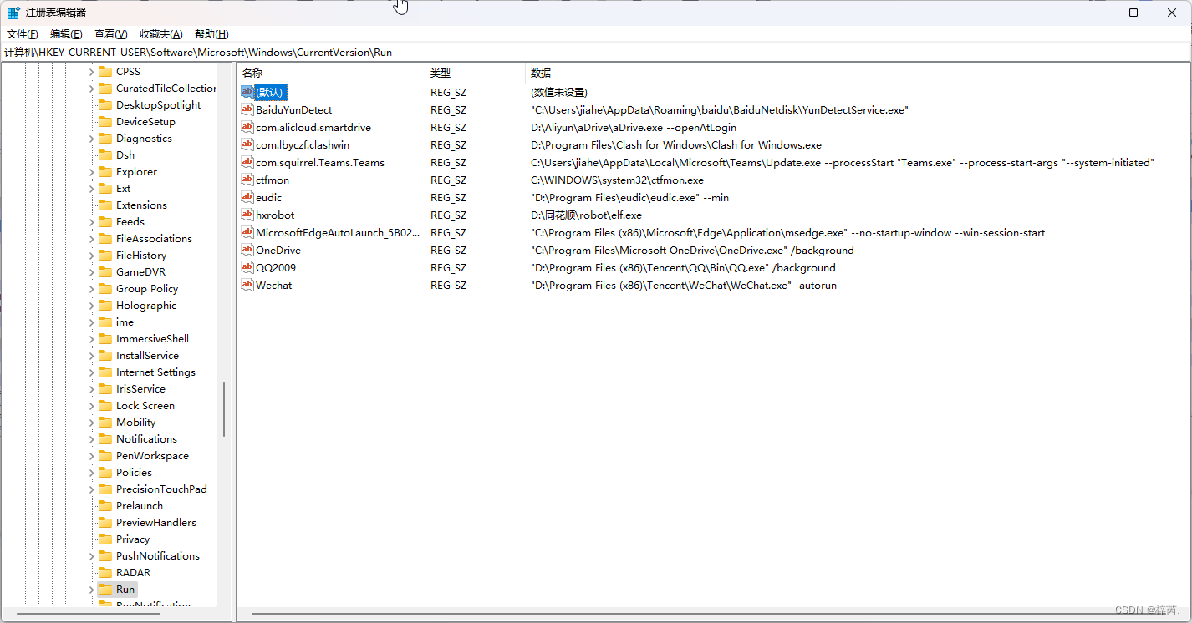Click the tree pane vertical scrollbar thumb

click(x=224, y=409)
